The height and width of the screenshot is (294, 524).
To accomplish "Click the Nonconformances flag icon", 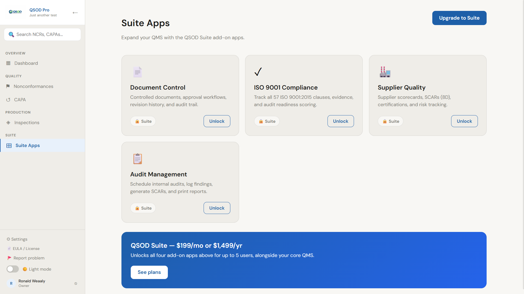I will tap(8, 86).
